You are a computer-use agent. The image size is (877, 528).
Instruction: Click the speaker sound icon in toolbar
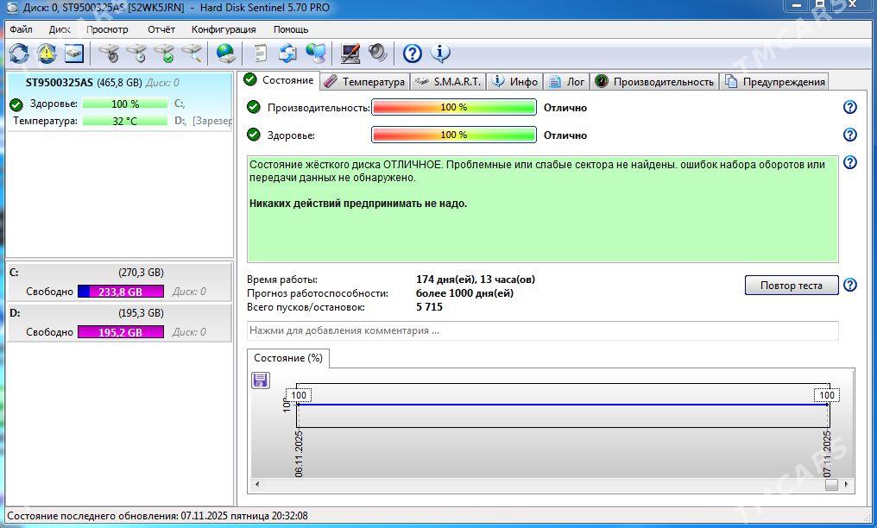click(378, 53)
